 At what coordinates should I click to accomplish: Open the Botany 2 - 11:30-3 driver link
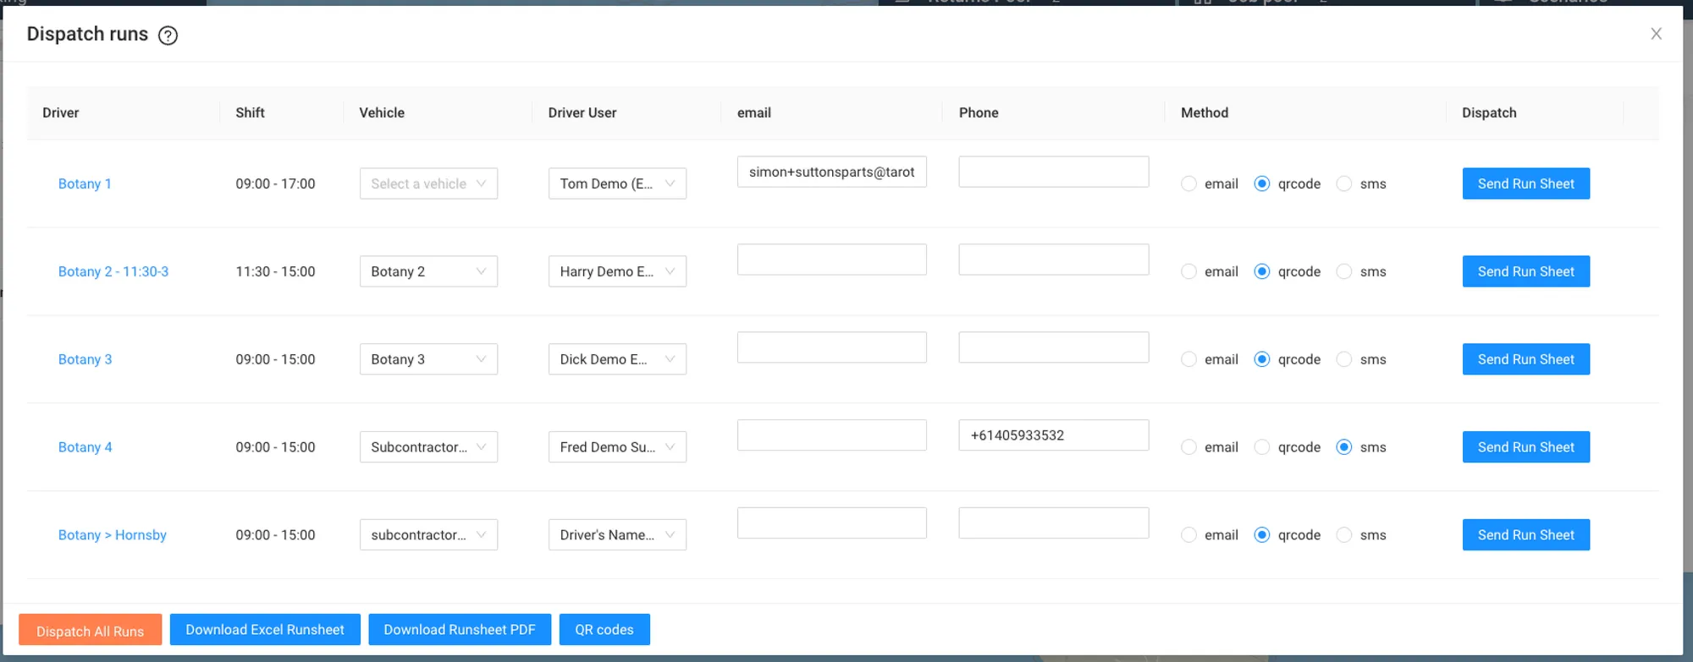click(113, 271)
